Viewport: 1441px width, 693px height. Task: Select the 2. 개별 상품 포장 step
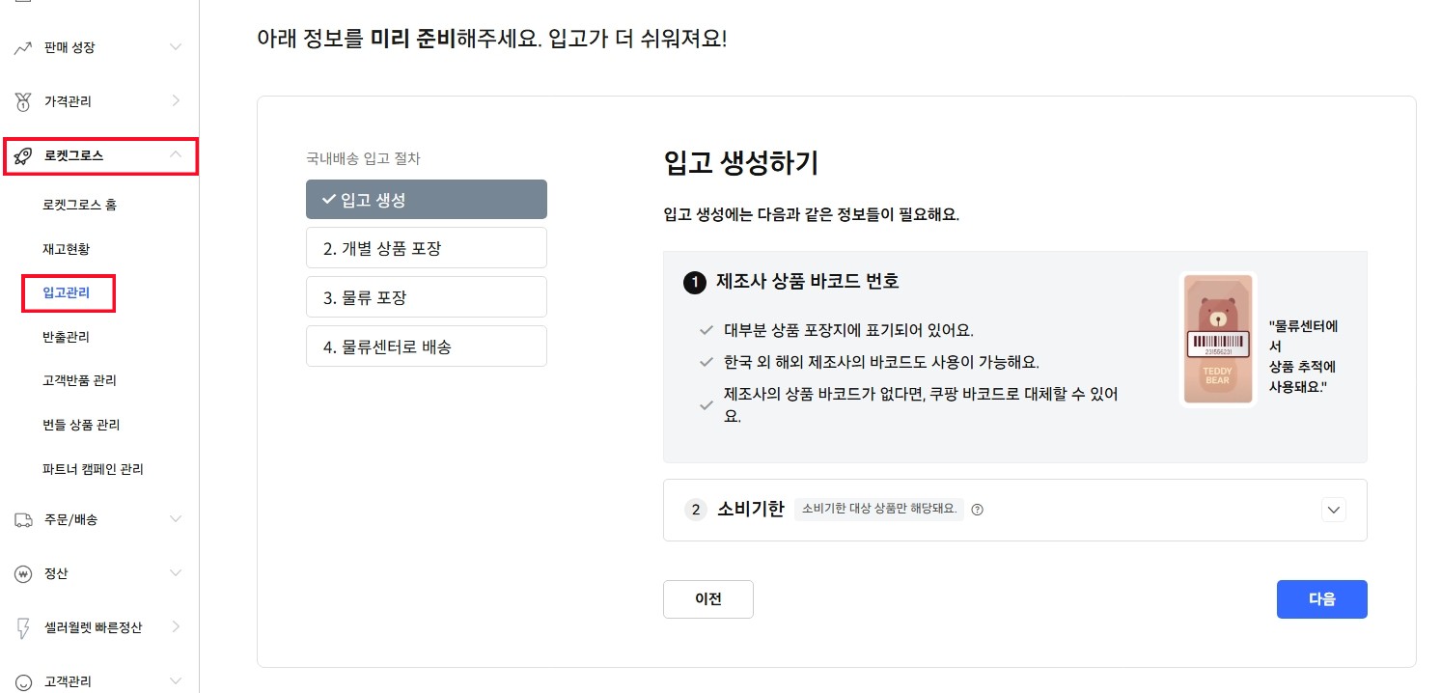coord(426,248)
